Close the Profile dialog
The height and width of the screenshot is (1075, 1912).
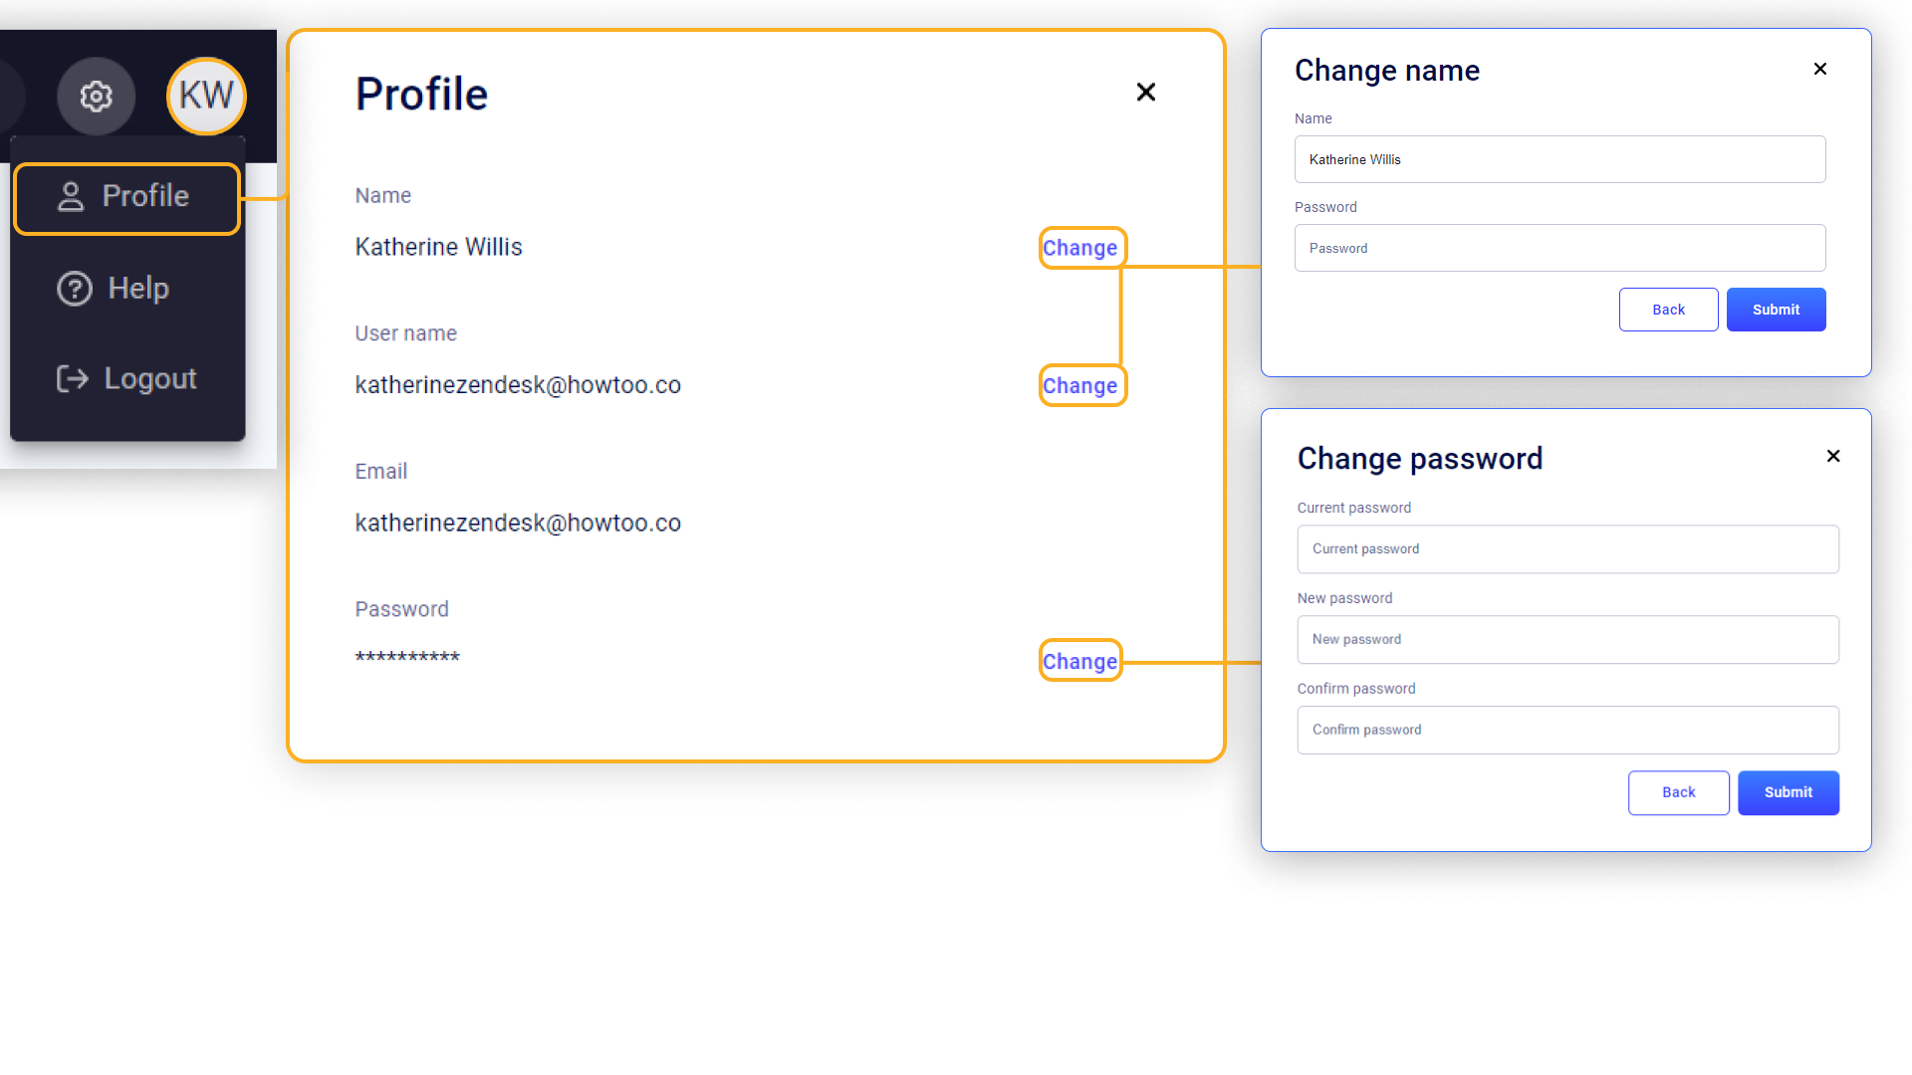tap(1145, 92)
